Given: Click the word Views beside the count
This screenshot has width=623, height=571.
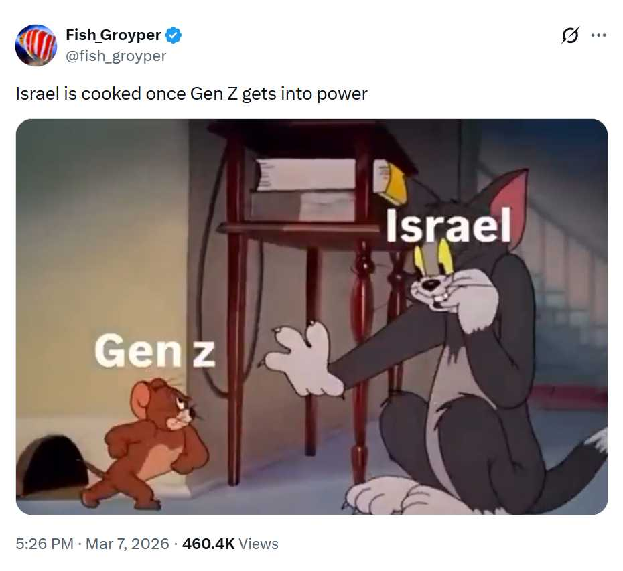Looking at the screenshot, I should click(259, 544).
